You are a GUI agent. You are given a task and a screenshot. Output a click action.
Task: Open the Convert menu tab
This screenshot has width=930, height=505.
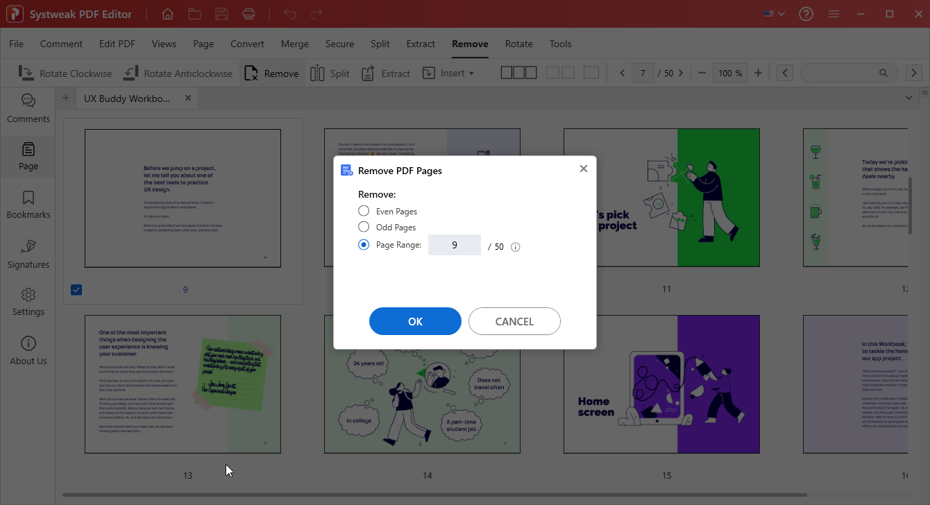pos(247,44)
